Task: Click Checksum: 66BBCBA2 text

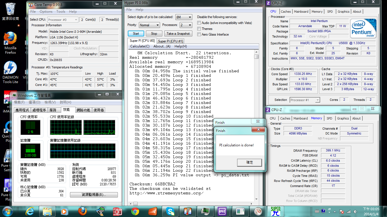Action: point(152,184)
